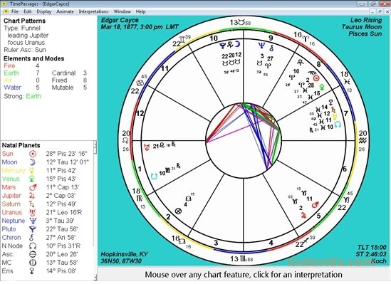Select the Part of Fortune symbol in house 2

pos(178,211)
